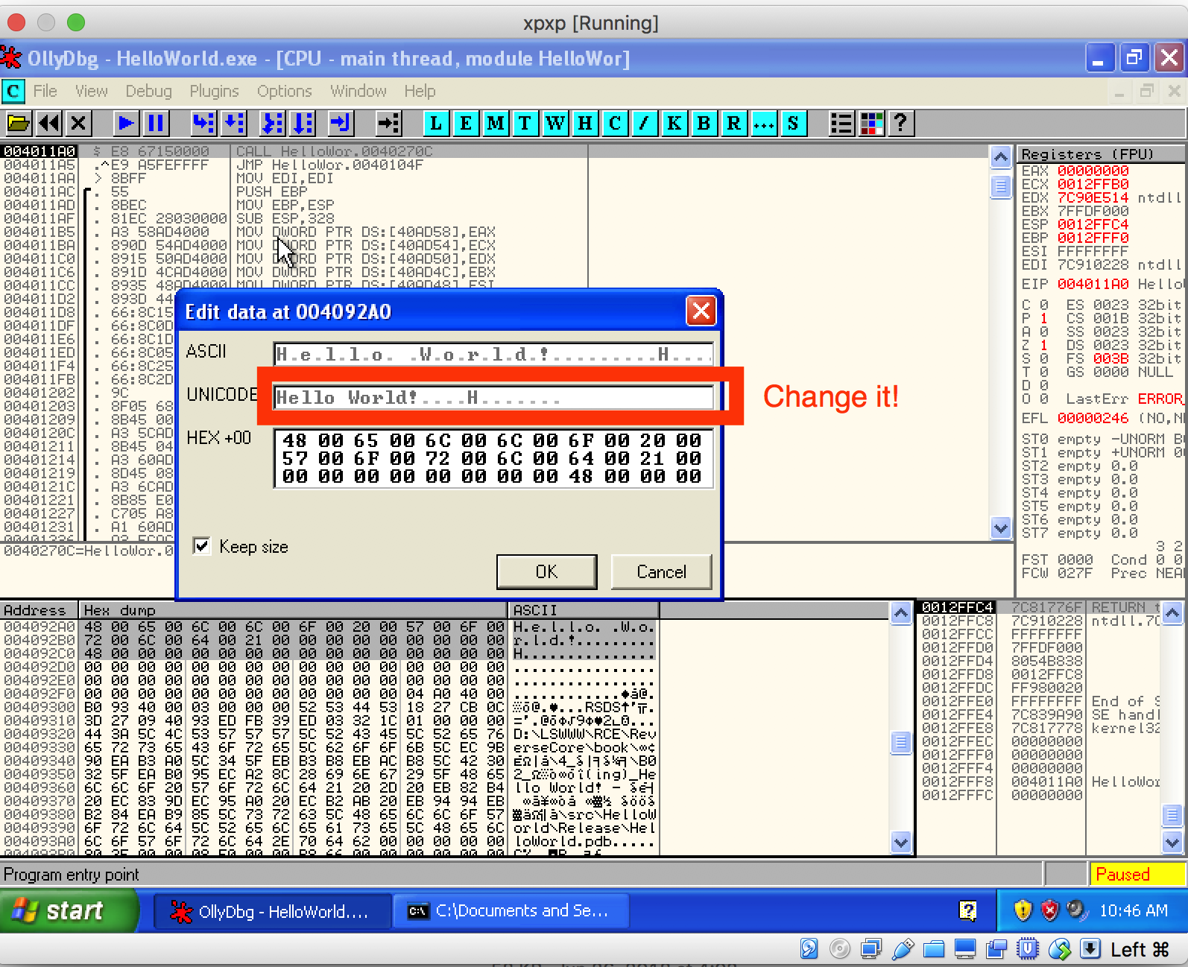Click the Trace over toolbar icon
1188x967 pixels.
pyautogui.click(x=302, y=123)
